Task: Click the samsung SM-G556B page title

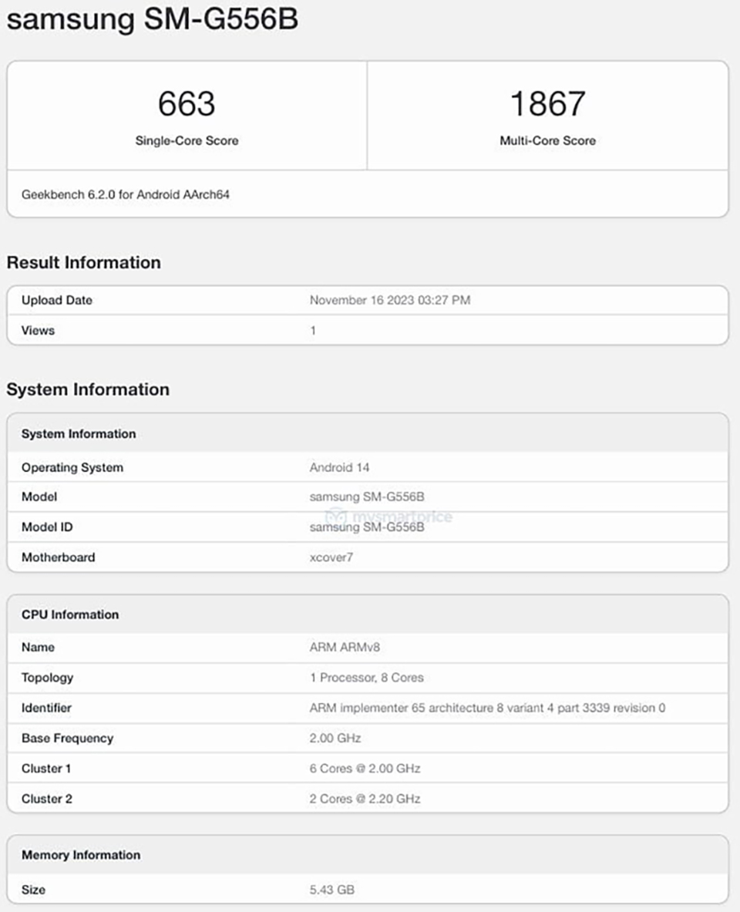Action: (x=153, y=19)
